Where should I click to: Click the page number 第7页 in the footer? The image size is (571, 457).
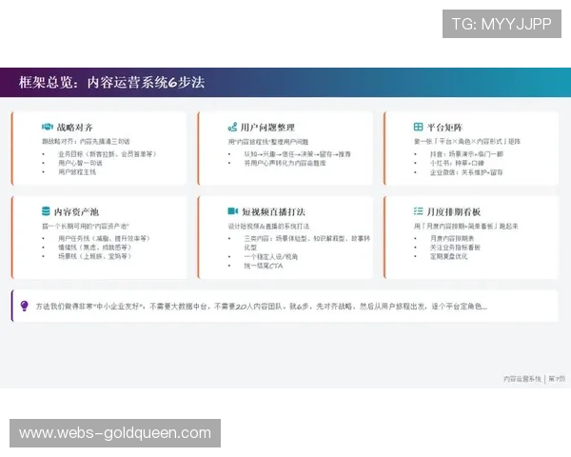[x=557, y=379]
